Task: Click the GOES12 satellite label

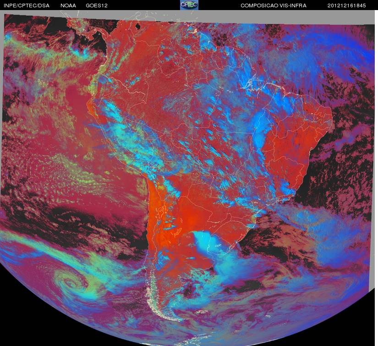Action: pos(97,5)
